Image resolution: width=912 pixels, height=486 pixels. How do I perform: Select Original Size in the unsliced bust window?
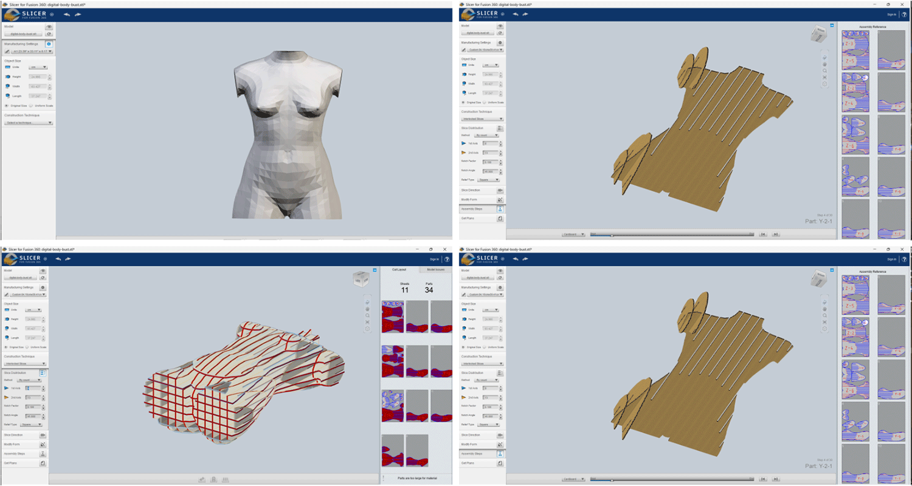coord(6,106)
